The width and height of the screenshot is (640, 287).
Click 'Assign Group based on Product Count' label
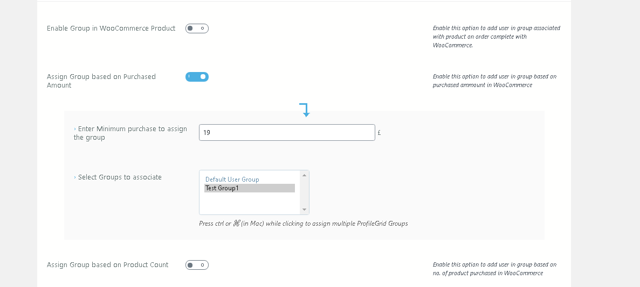coord(108,265)
